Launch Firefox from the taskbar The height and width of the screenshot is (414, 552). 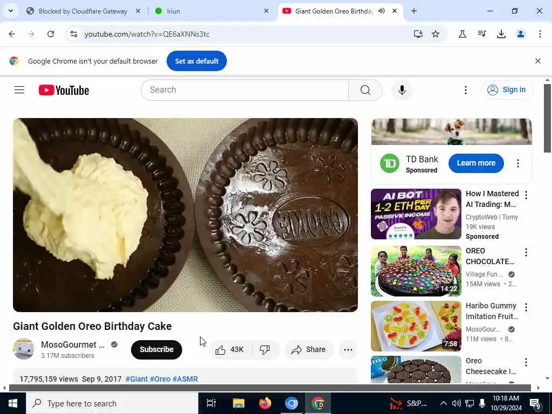tap(265, 403)
